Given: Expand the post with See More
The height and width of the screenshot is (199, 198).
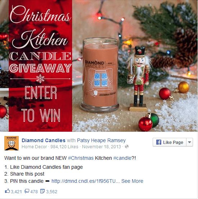Looking at the screenshot, I should click(x=132, y=181).
